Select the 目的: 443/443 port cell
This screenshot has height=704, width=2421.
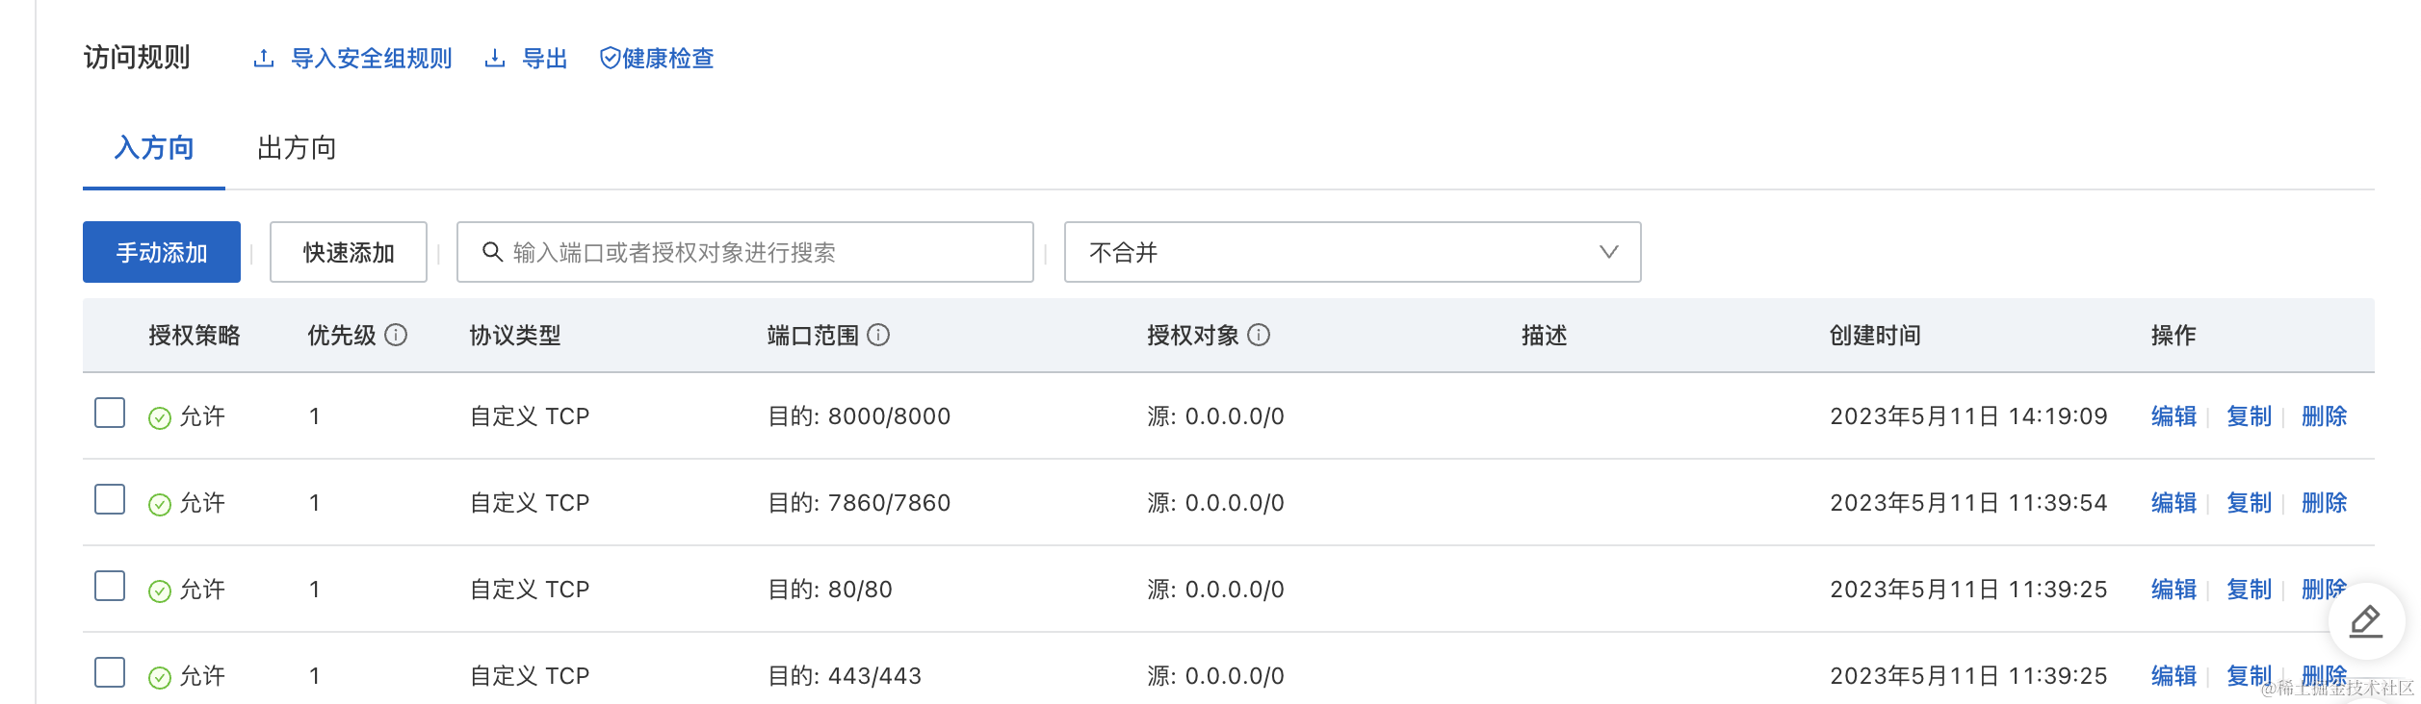tap(845, 676)
